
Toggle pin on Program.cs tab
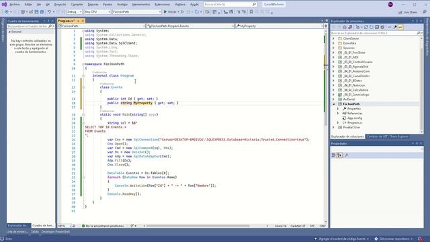click(x=78, y=21)
